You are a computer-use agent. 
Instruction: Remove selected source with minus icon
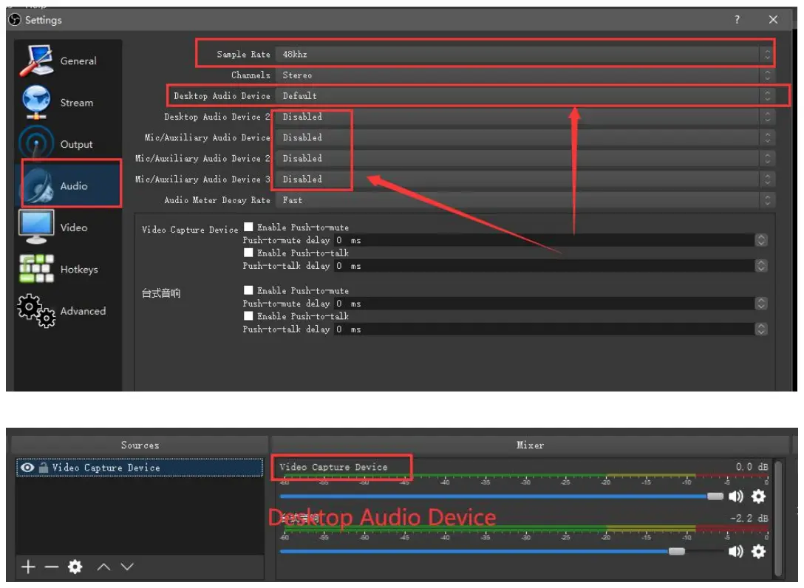pyautogui.click(x=51, y=567)
